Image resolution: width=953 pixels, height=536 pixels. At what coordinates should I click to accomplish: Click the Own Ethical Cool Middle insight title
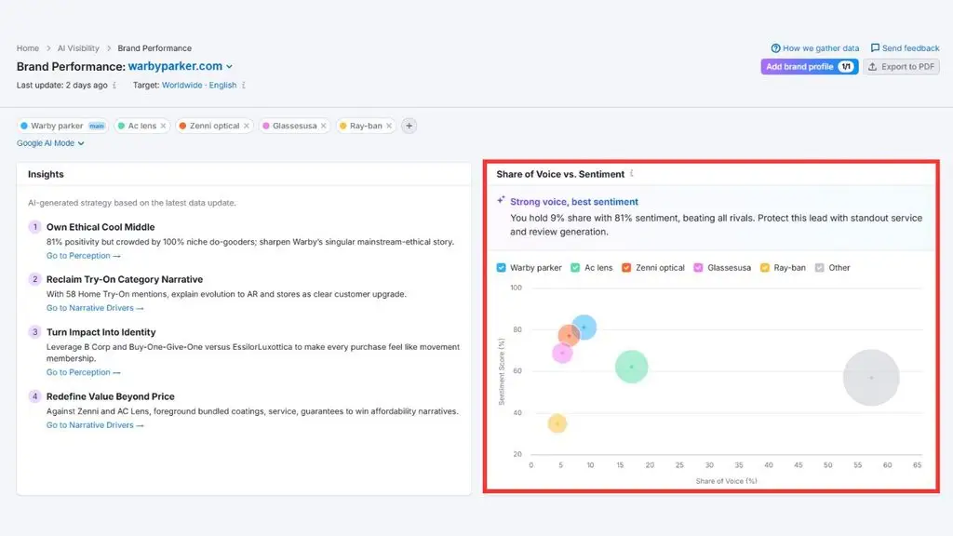pos(101,227)
